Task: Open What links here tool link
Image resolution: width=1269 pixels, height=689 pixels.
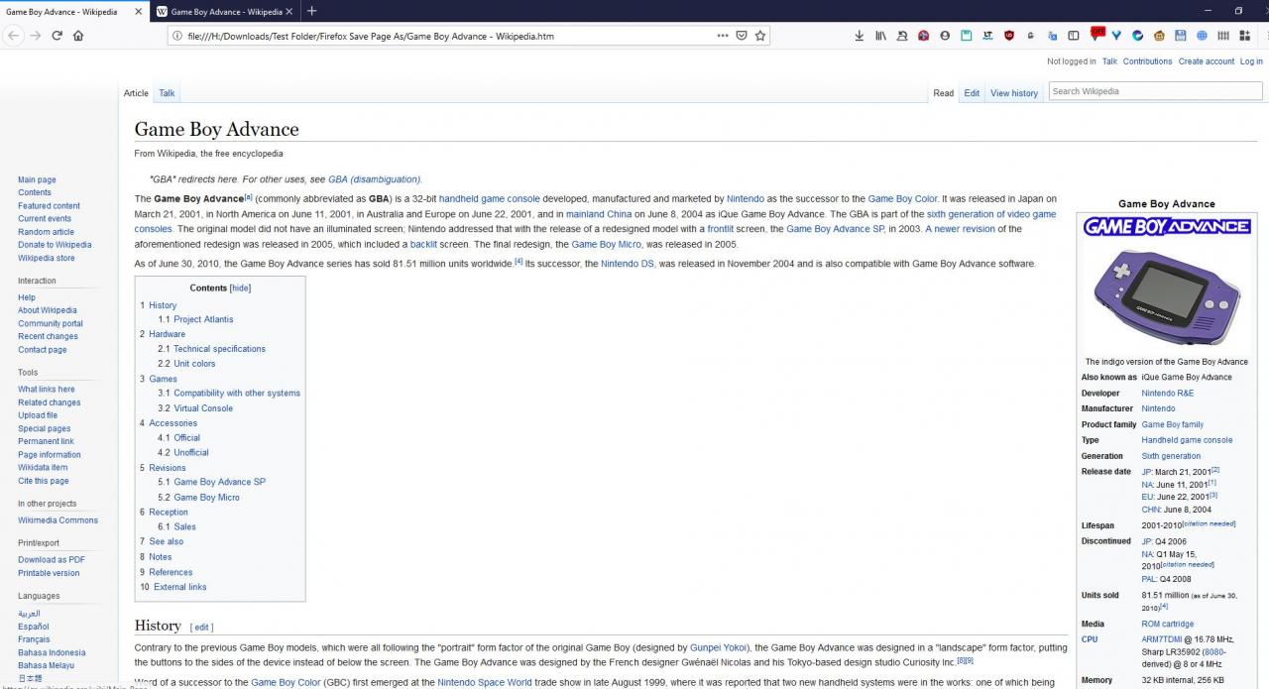Action: tap(46, 390)
